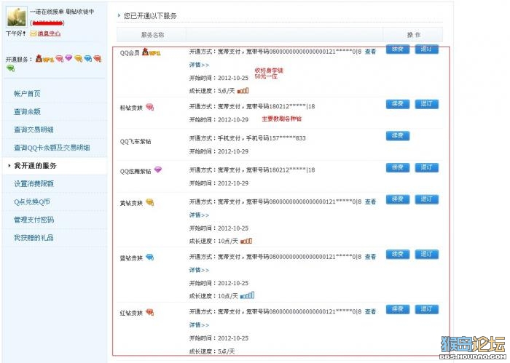Click 退订 for 红钻贵族
Viewport: 510px width, 363px height.
point(426,309)
